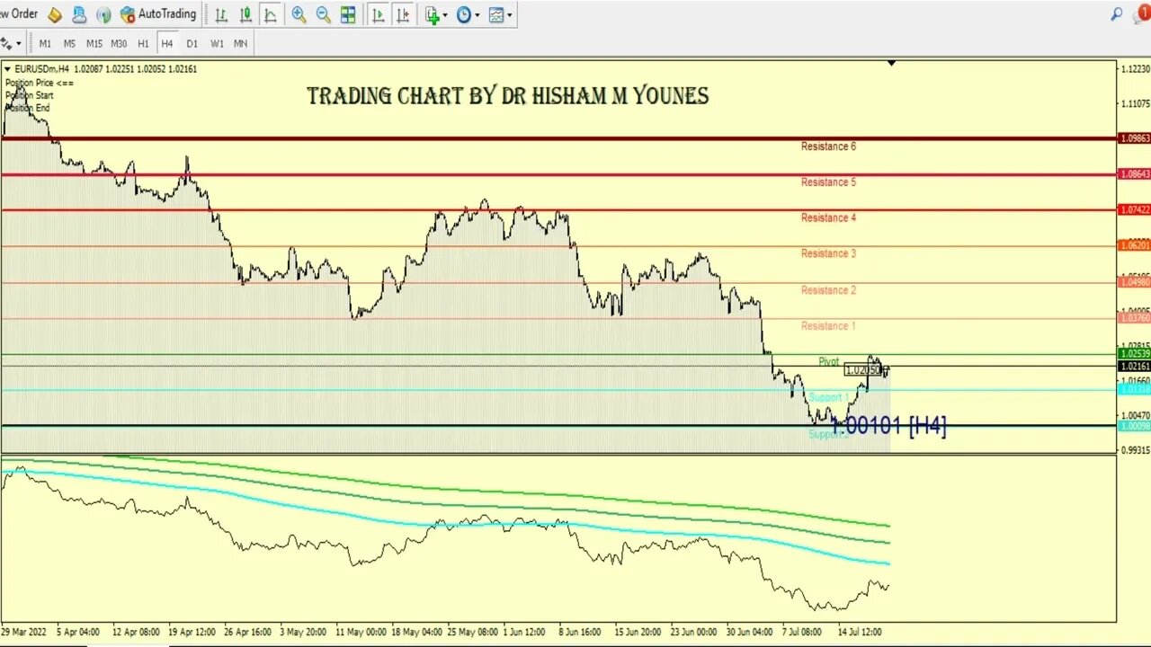The width and height of the screenshot is (1151, 647).
Task: Click the cyan 1.00098 price tag
Action: pos(1134,425)
